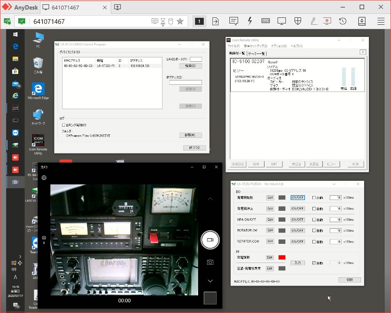Screen dimensions: 391x313
Task: Open Camera settings gear icon
Action: (x=44, y=178)
